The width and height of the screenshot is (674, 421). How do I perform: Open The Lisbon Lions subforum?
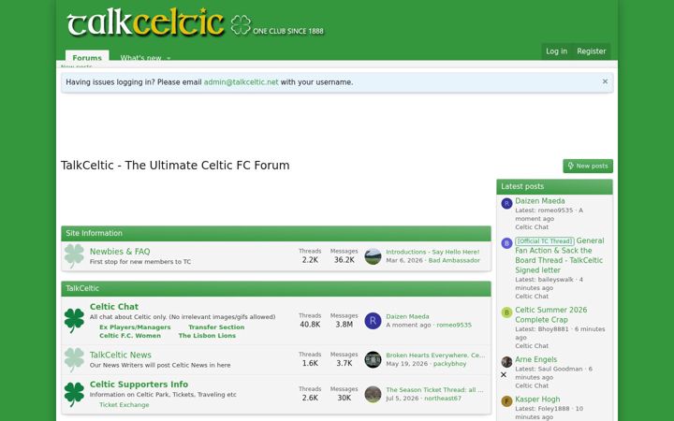[207, 336]
